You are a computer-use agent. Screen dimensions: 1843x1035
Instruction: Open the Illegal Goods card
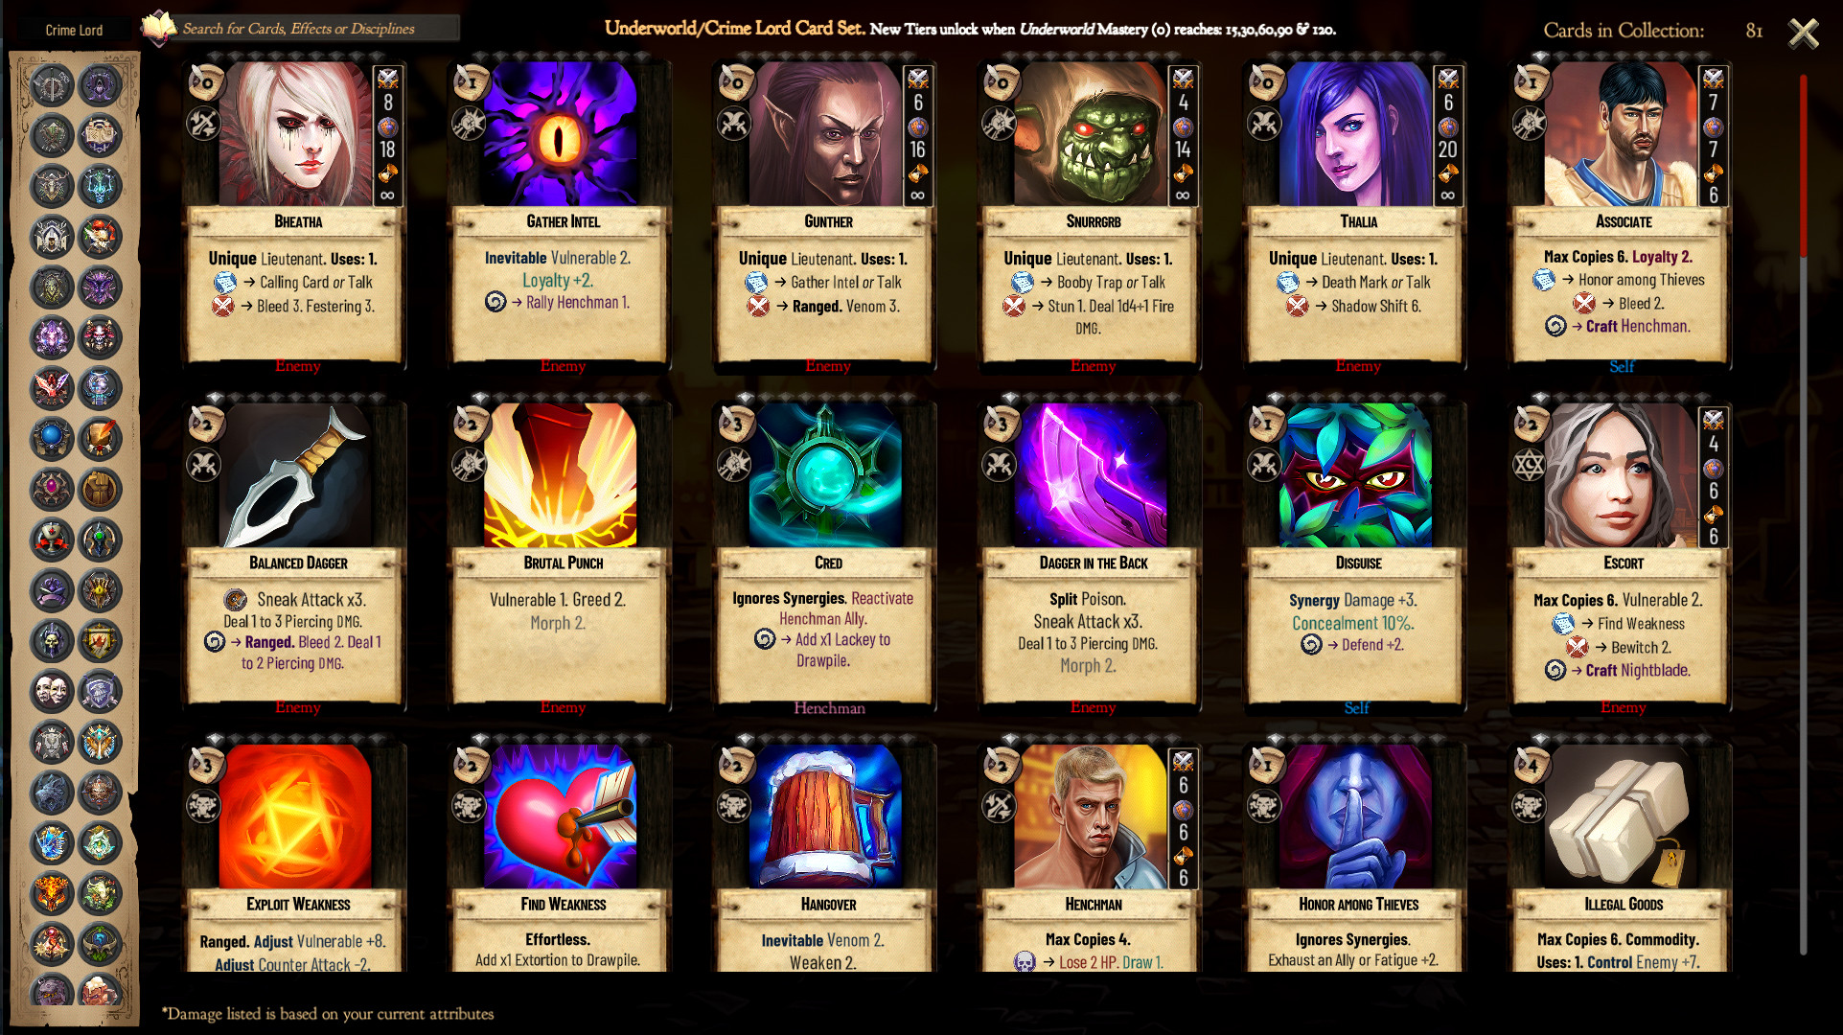point(1622,858)
